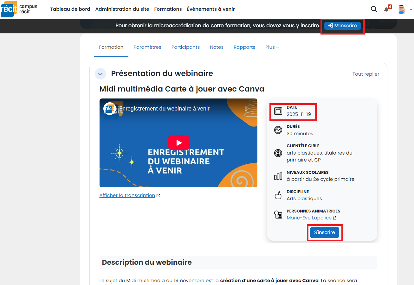Switch to the Participants tab
The image size is (414, 285).
tap(185, 47)
